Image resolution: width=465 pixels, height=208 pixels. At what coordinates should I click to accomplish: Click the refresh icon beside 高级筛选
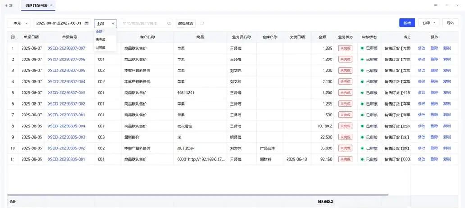202,23
